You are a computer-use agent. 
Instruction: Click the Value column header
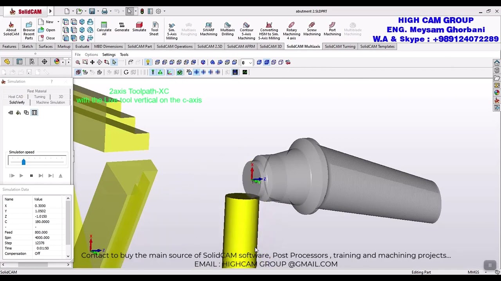tap(38, 199)
